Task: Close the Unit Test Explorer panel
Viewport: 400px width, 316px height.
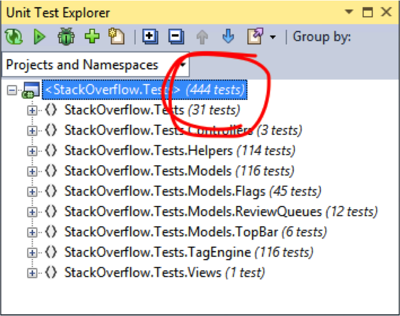Action: point(386,12)
